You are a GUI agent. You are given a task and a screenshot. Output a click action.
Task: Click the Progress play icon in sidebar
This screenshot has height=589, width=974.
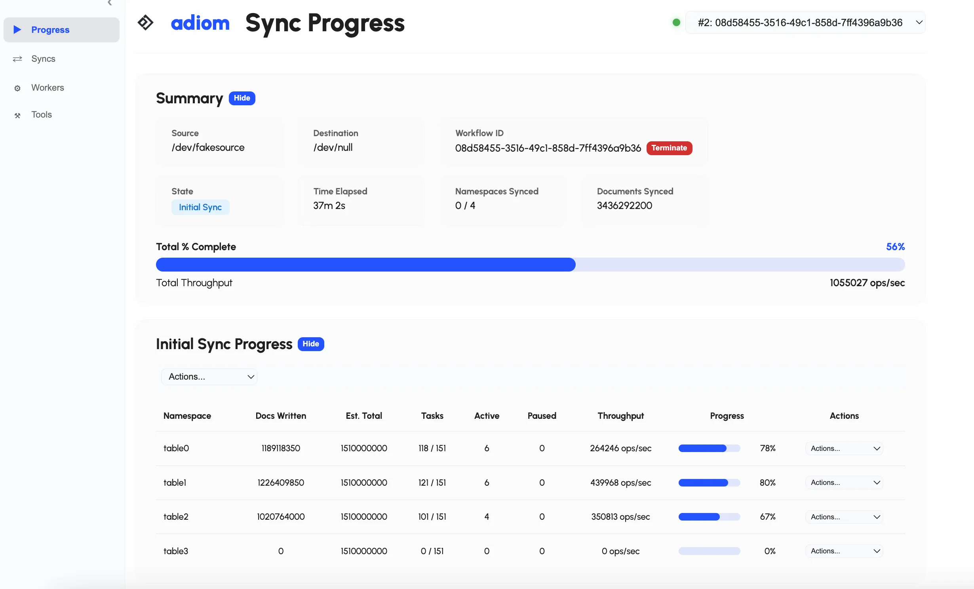(x=17, y=30)
